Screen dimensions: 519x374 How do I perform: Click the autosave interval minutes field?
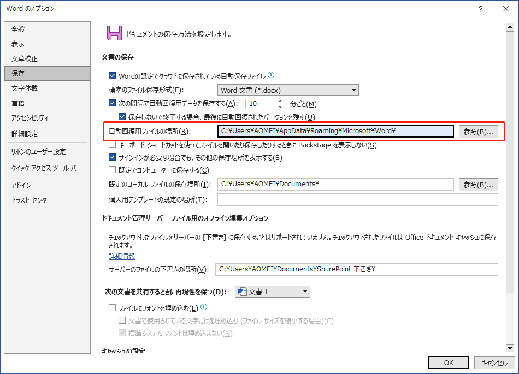(262, 104)
